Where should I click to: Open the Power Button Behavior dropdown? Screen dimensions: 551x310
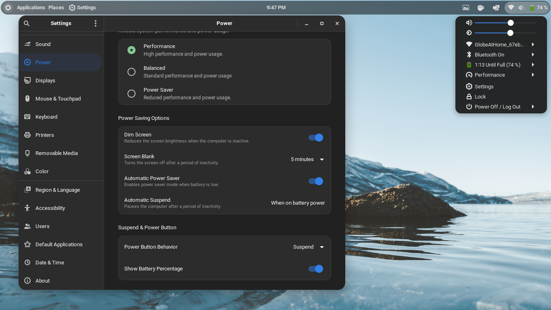tap(309, 247)
